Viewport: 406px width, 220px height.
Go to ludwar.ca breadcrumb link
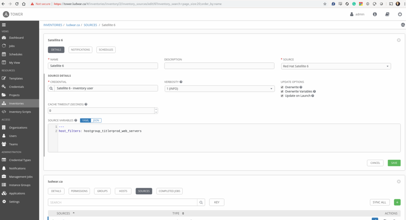point(73,25)
